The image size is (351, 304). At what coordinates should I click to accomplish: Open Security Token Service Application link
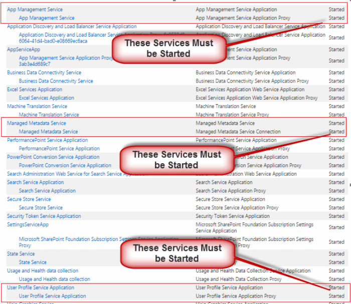pyautogui.click(x=44, y=216)
